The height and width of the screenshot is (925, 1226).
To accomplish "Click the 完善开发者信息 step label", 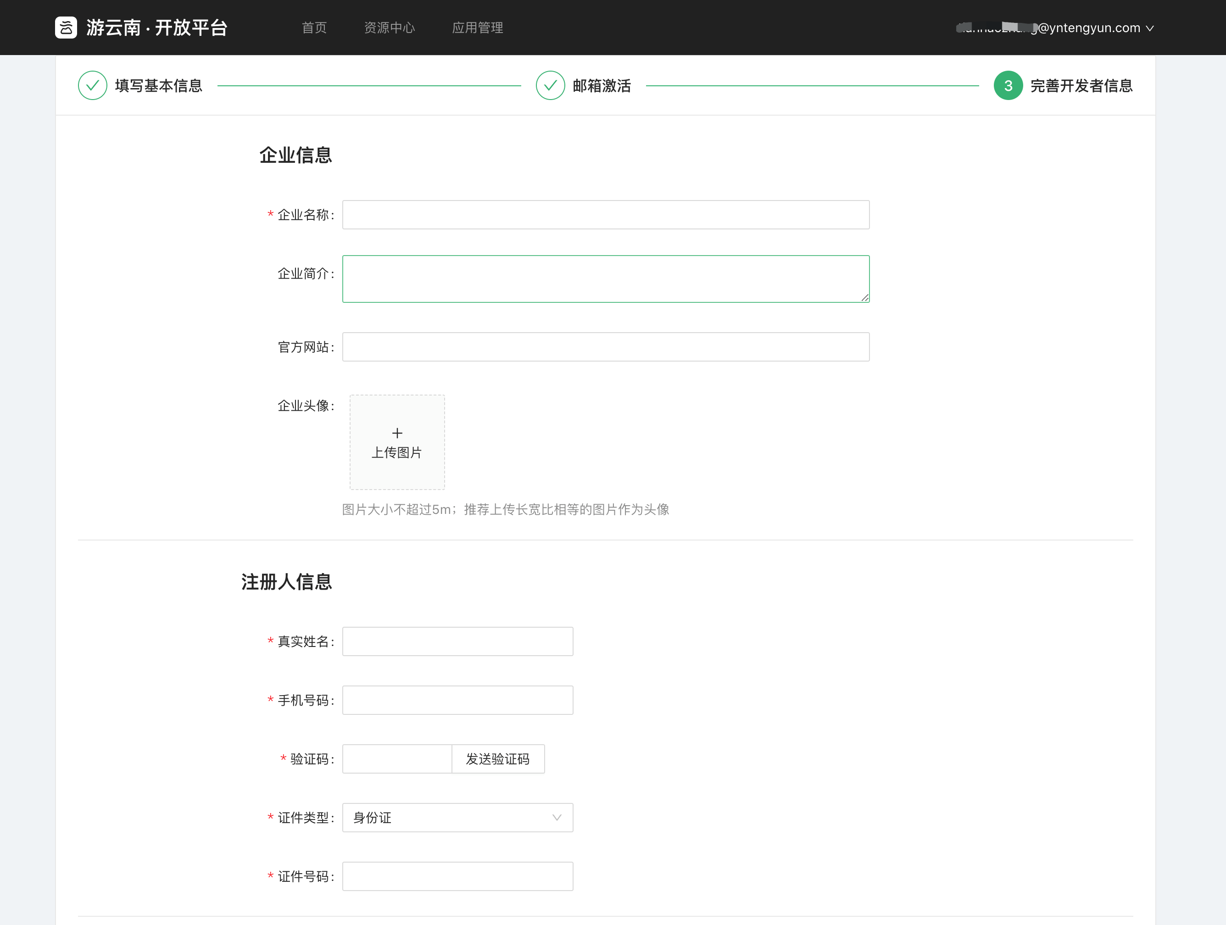I will (x=1081, y=85).
